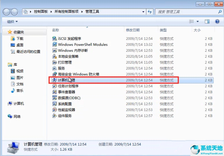Click the Windows PowerShell Modules icon
Screen dimensions: 224x156
[x=54, y=45]
